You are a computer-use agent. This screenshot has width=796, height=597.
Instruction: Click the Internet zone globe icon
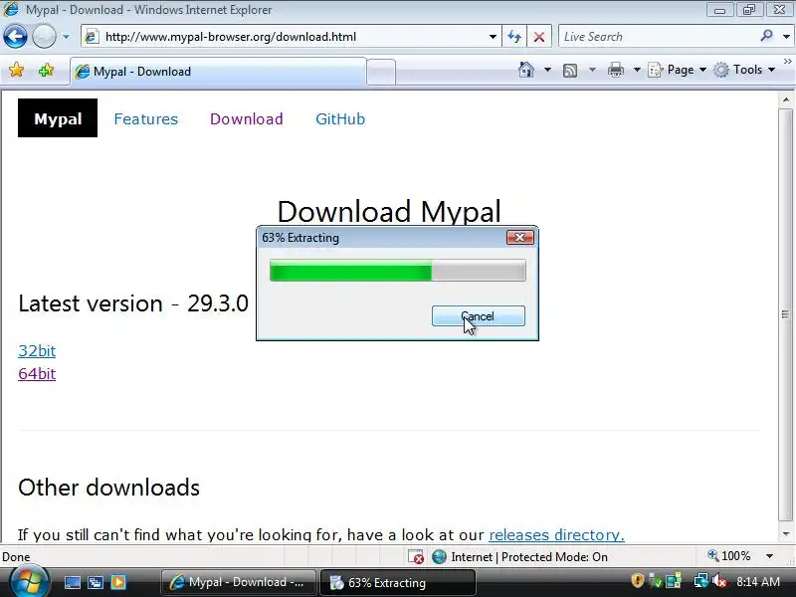(439, 557)
